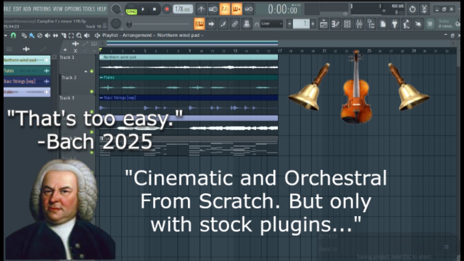Mute Track 2 with its green LED
464x261 pixels.
tap(92, 91)
